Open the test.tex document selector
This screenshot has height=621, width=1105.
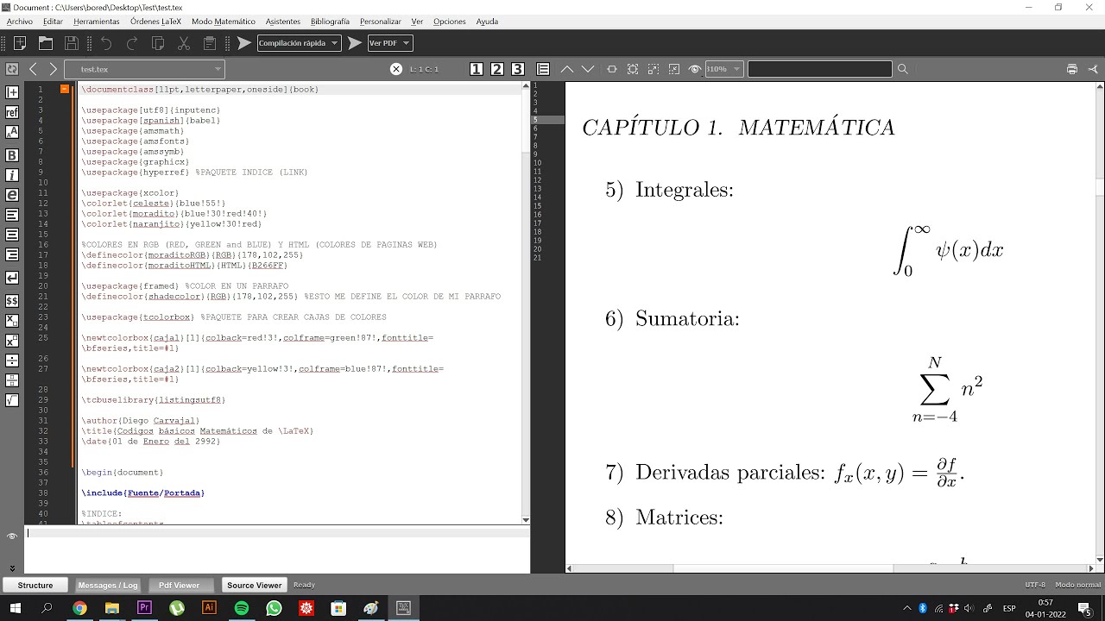point(145,69)
